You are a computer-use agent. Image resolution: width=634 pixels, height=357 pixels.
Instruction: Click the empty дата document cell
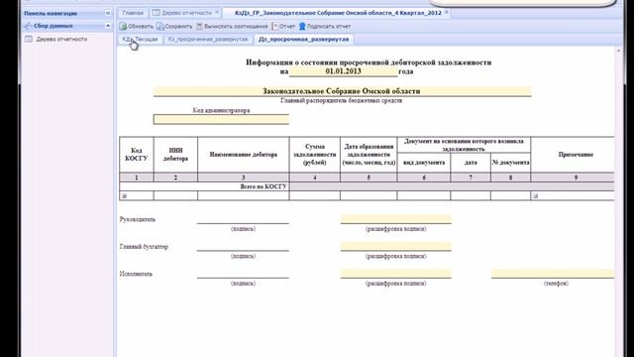pyautogui.click(x=471, y=196)
